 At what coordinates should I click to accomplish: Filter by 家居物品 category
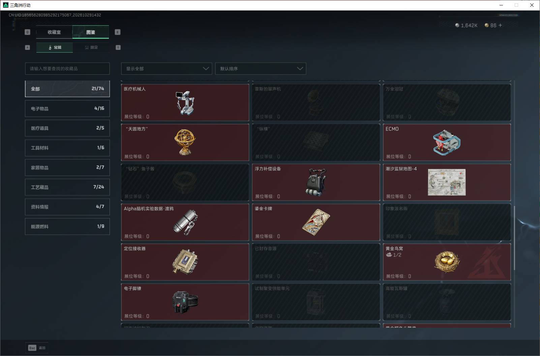67,168
